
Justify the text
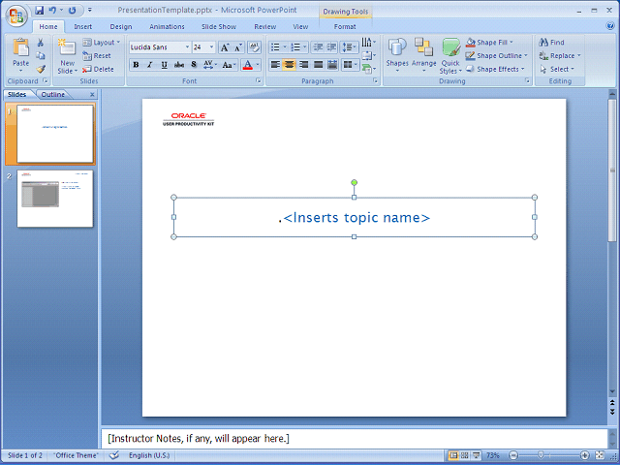point(318,65)
